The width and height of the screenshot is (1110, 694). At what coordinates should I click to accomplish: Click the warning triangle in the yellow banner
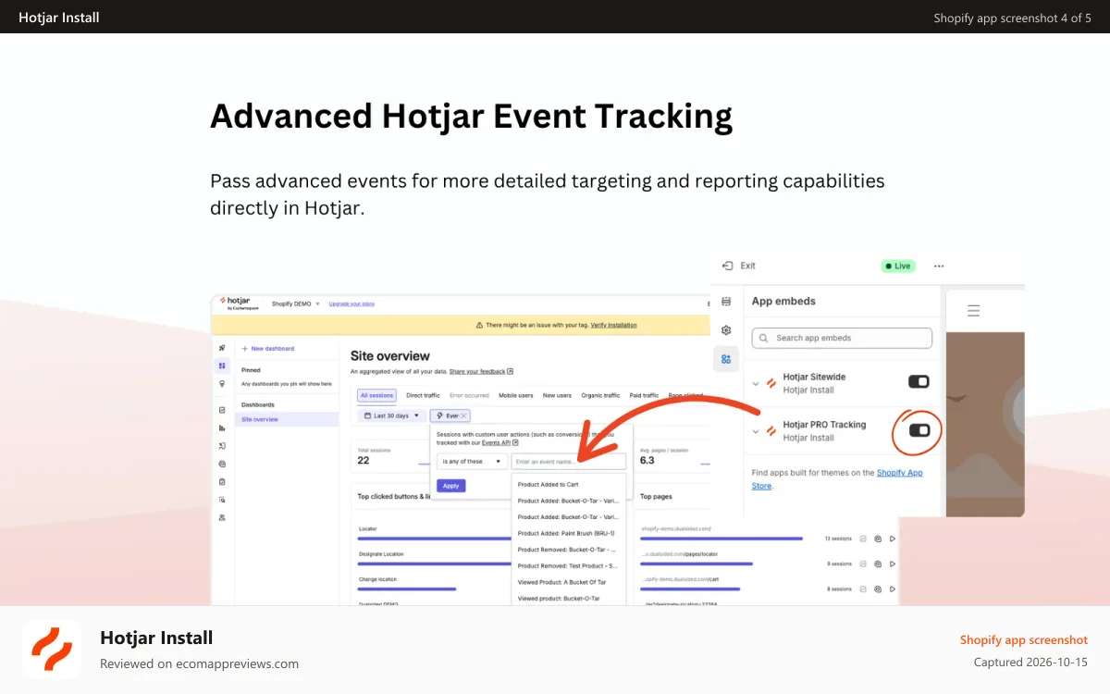tap(479, 325)
